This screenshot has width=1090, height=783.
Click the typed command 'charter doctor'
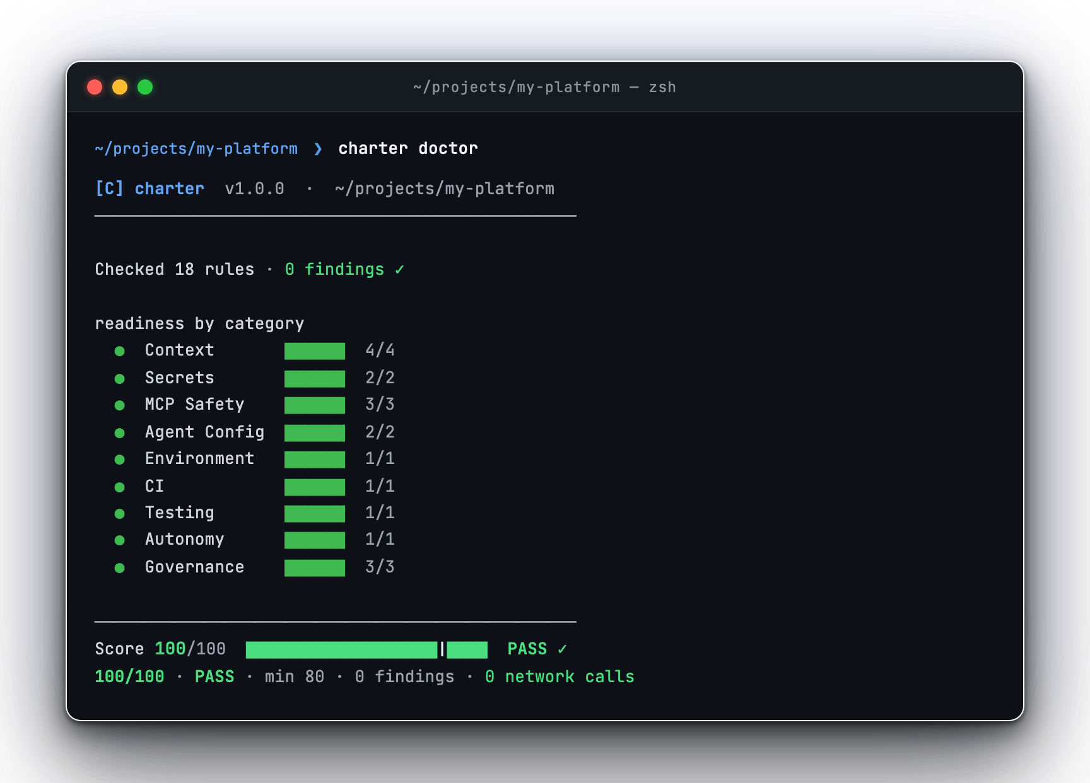pyautogui.click(x=408, y=149)
